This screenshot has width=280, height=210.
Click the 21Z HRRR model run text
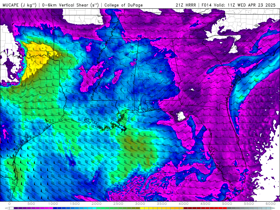[186, 5]
